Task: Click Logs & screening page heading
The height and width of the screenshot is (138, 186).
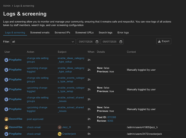Action: click(25, 14)
